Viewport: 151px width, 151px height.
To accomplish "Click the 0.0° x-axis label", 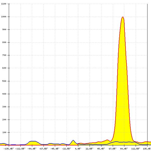I will tap(78, 149).
